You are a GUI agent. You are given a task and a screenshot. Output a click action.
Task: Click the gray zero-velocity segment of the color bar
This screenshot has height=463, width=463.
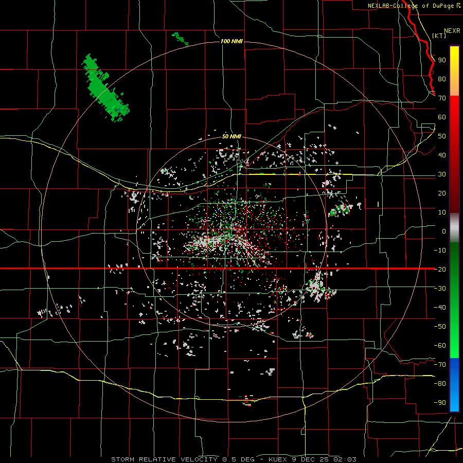coord(454,228)
